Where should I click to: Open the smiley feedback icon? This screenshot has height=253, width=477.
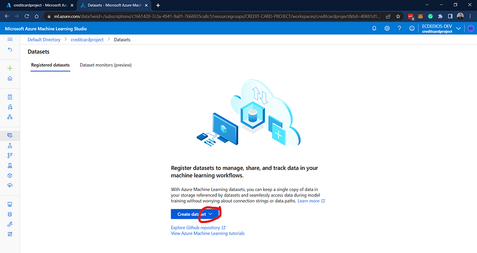click(x=412, y=28)
